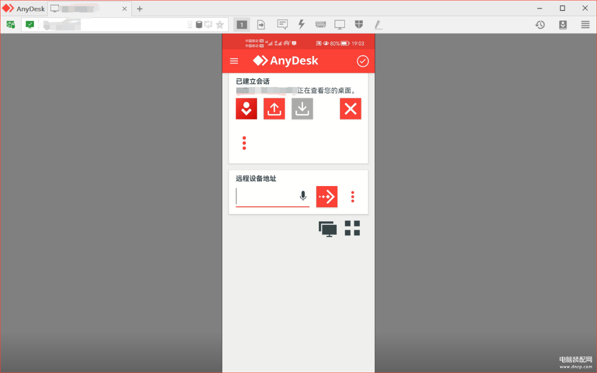
Task: Click the red user profile session button
Action: point(246,109)
